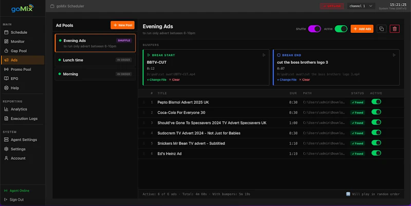Image resolution: width=411 pixels, height=206 pixels.
Task: Click drag handle of Specsavers row
Action: 144,123
